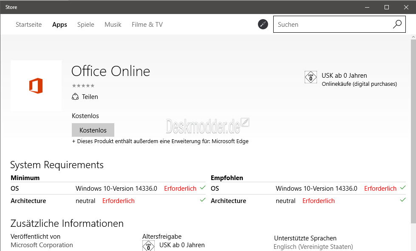
Task: Select 'USK ab 0 Jahren' under Altersfreigabe
Action: pos(182,245)
